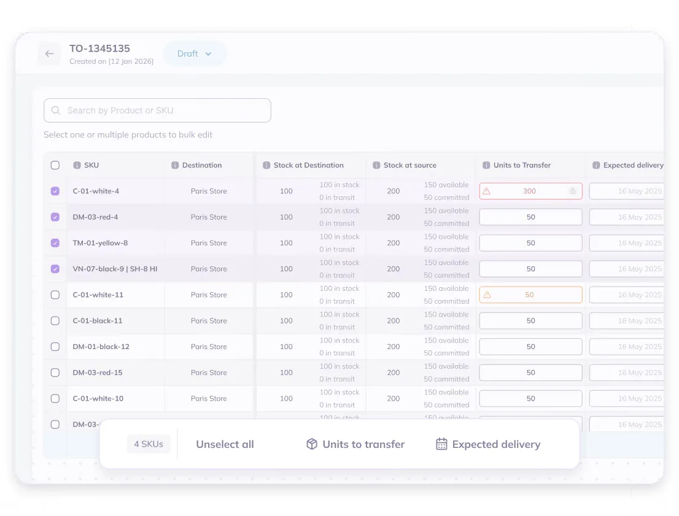The height and width of the screenshot is (516, 679).
Task: Click the SKU column header text
Action: (x=91, y=166)
